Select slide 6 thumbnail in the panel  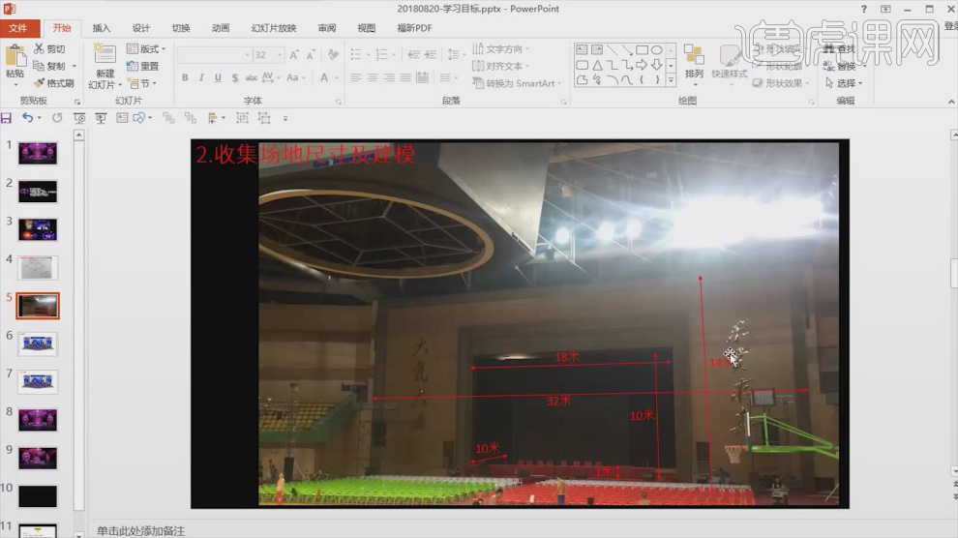tap(38, 344)
